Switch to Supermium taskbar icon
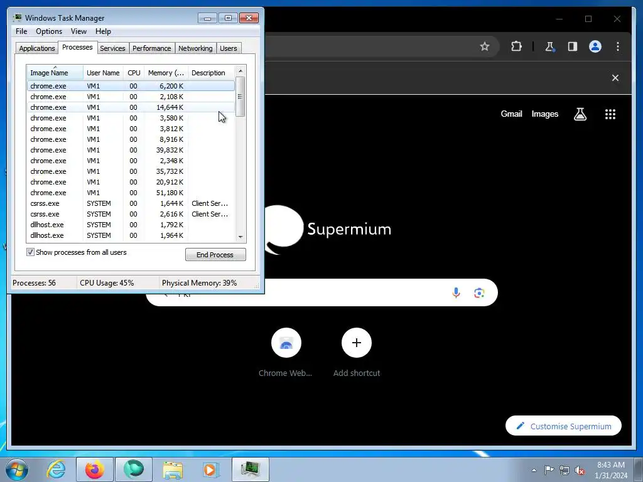The image size is (643, 482). point(134,469)
